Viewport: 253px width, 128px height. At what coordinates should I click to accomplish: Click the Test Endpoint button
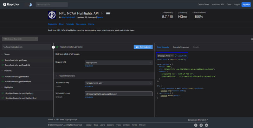click(x=143, y=47)
